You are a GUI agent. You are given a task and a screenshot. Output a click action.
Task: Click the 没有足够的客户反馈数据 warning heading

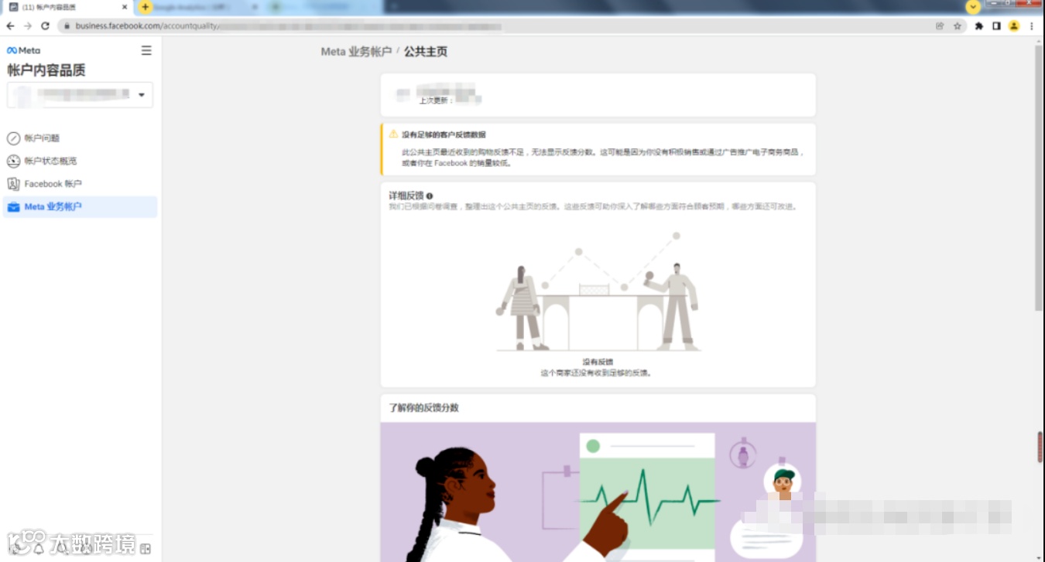click(x=444, y=135)
